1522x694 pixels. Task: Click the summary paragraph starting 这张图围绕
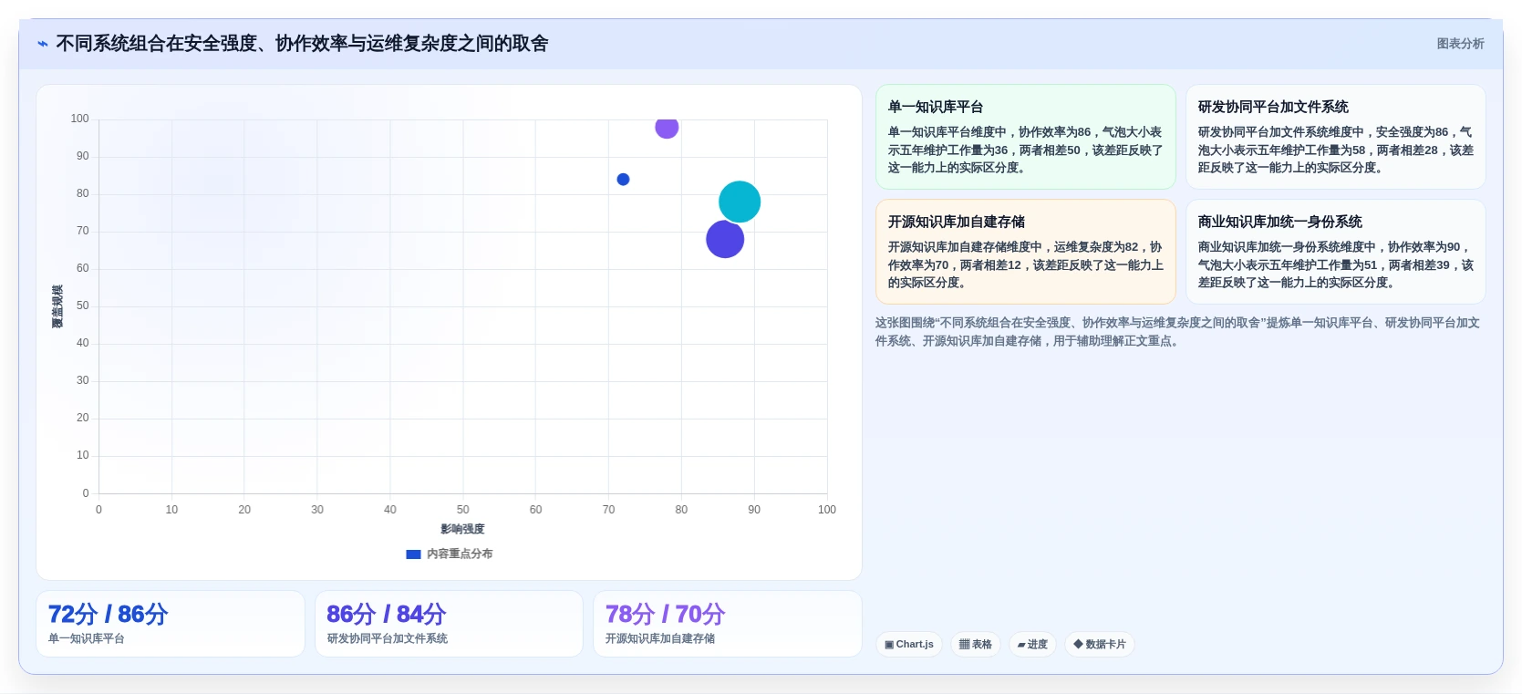tap(1177, 332)
